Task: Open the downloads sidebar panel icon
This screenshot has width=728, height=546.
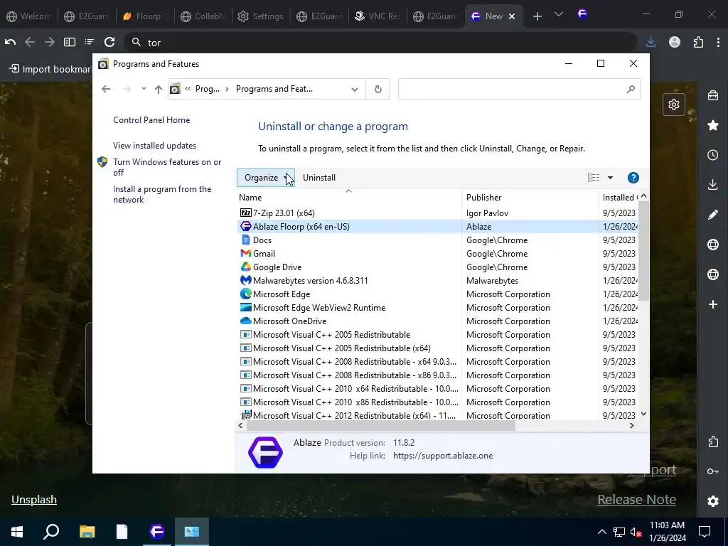Action: pos(713,185)
